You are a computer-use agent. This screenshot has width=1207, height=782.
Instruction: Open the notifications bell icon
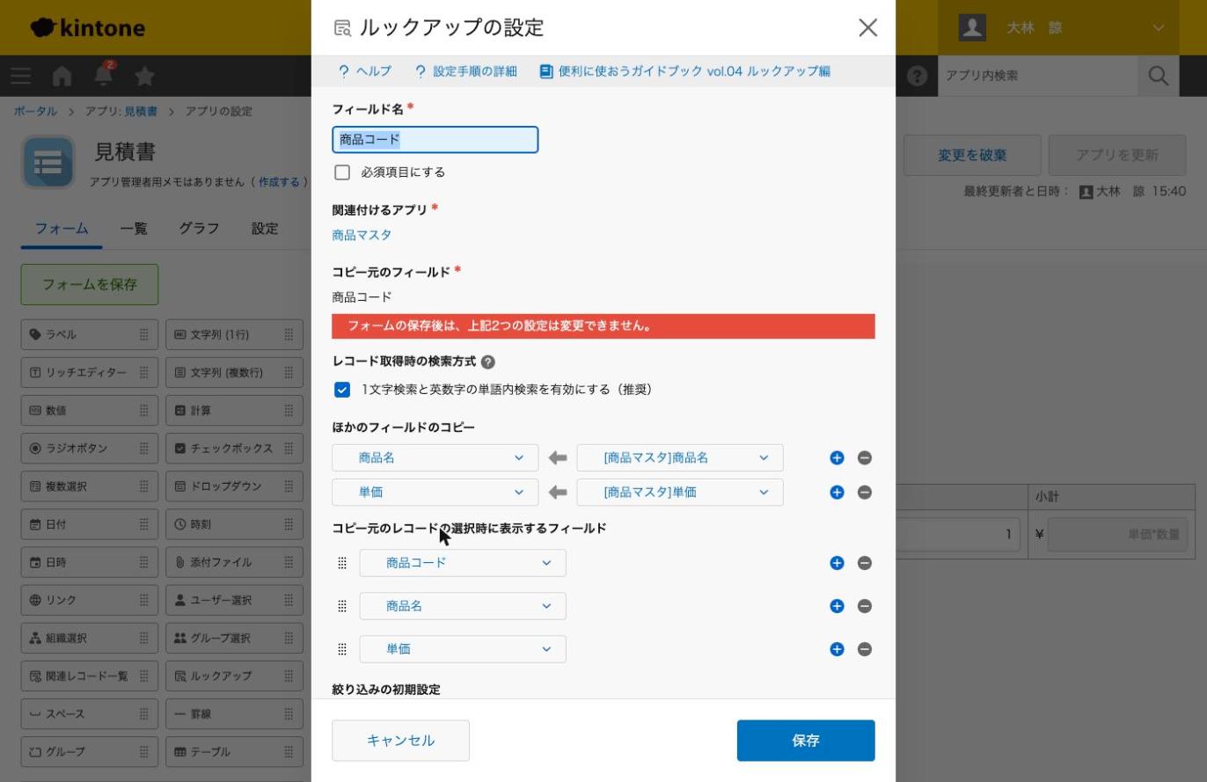(x=103, y=76)
